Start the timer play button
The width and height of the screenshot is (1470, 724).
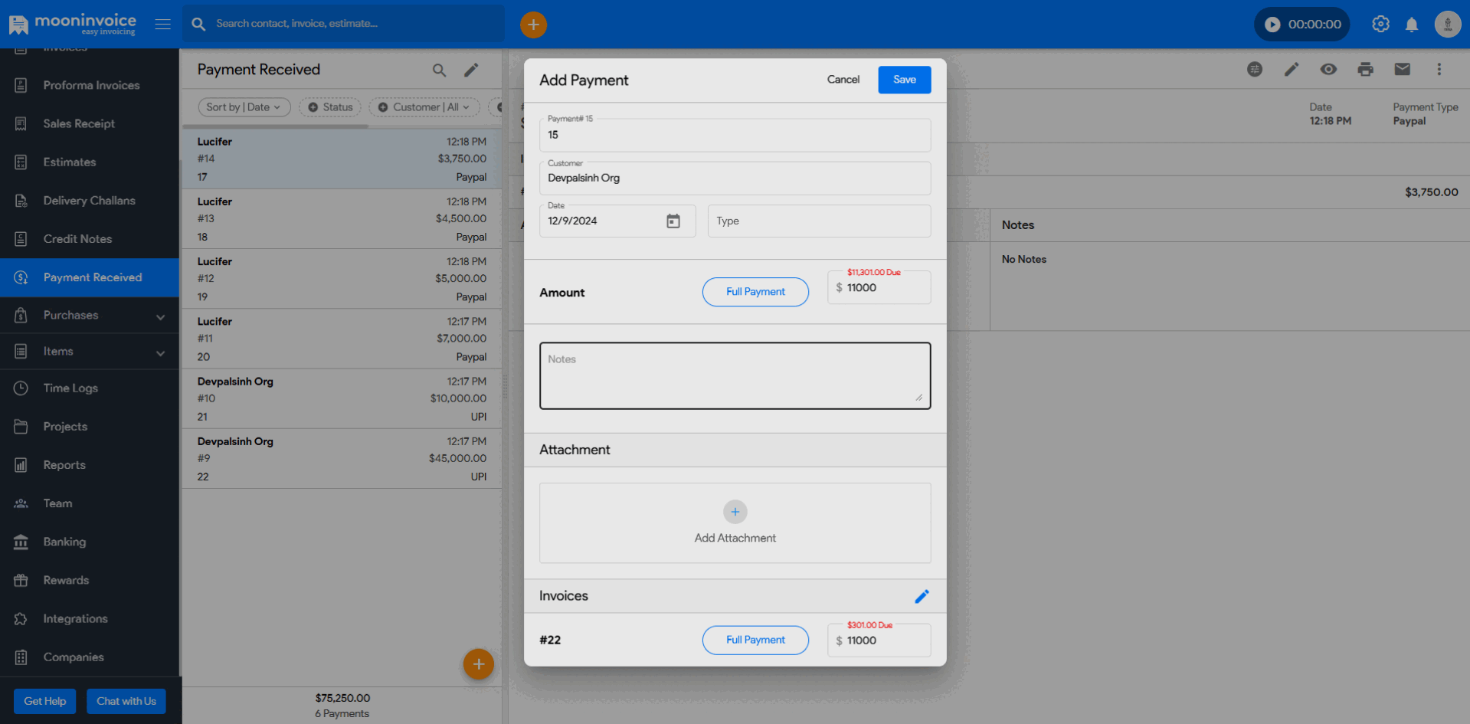click(x=1272, y=25)
